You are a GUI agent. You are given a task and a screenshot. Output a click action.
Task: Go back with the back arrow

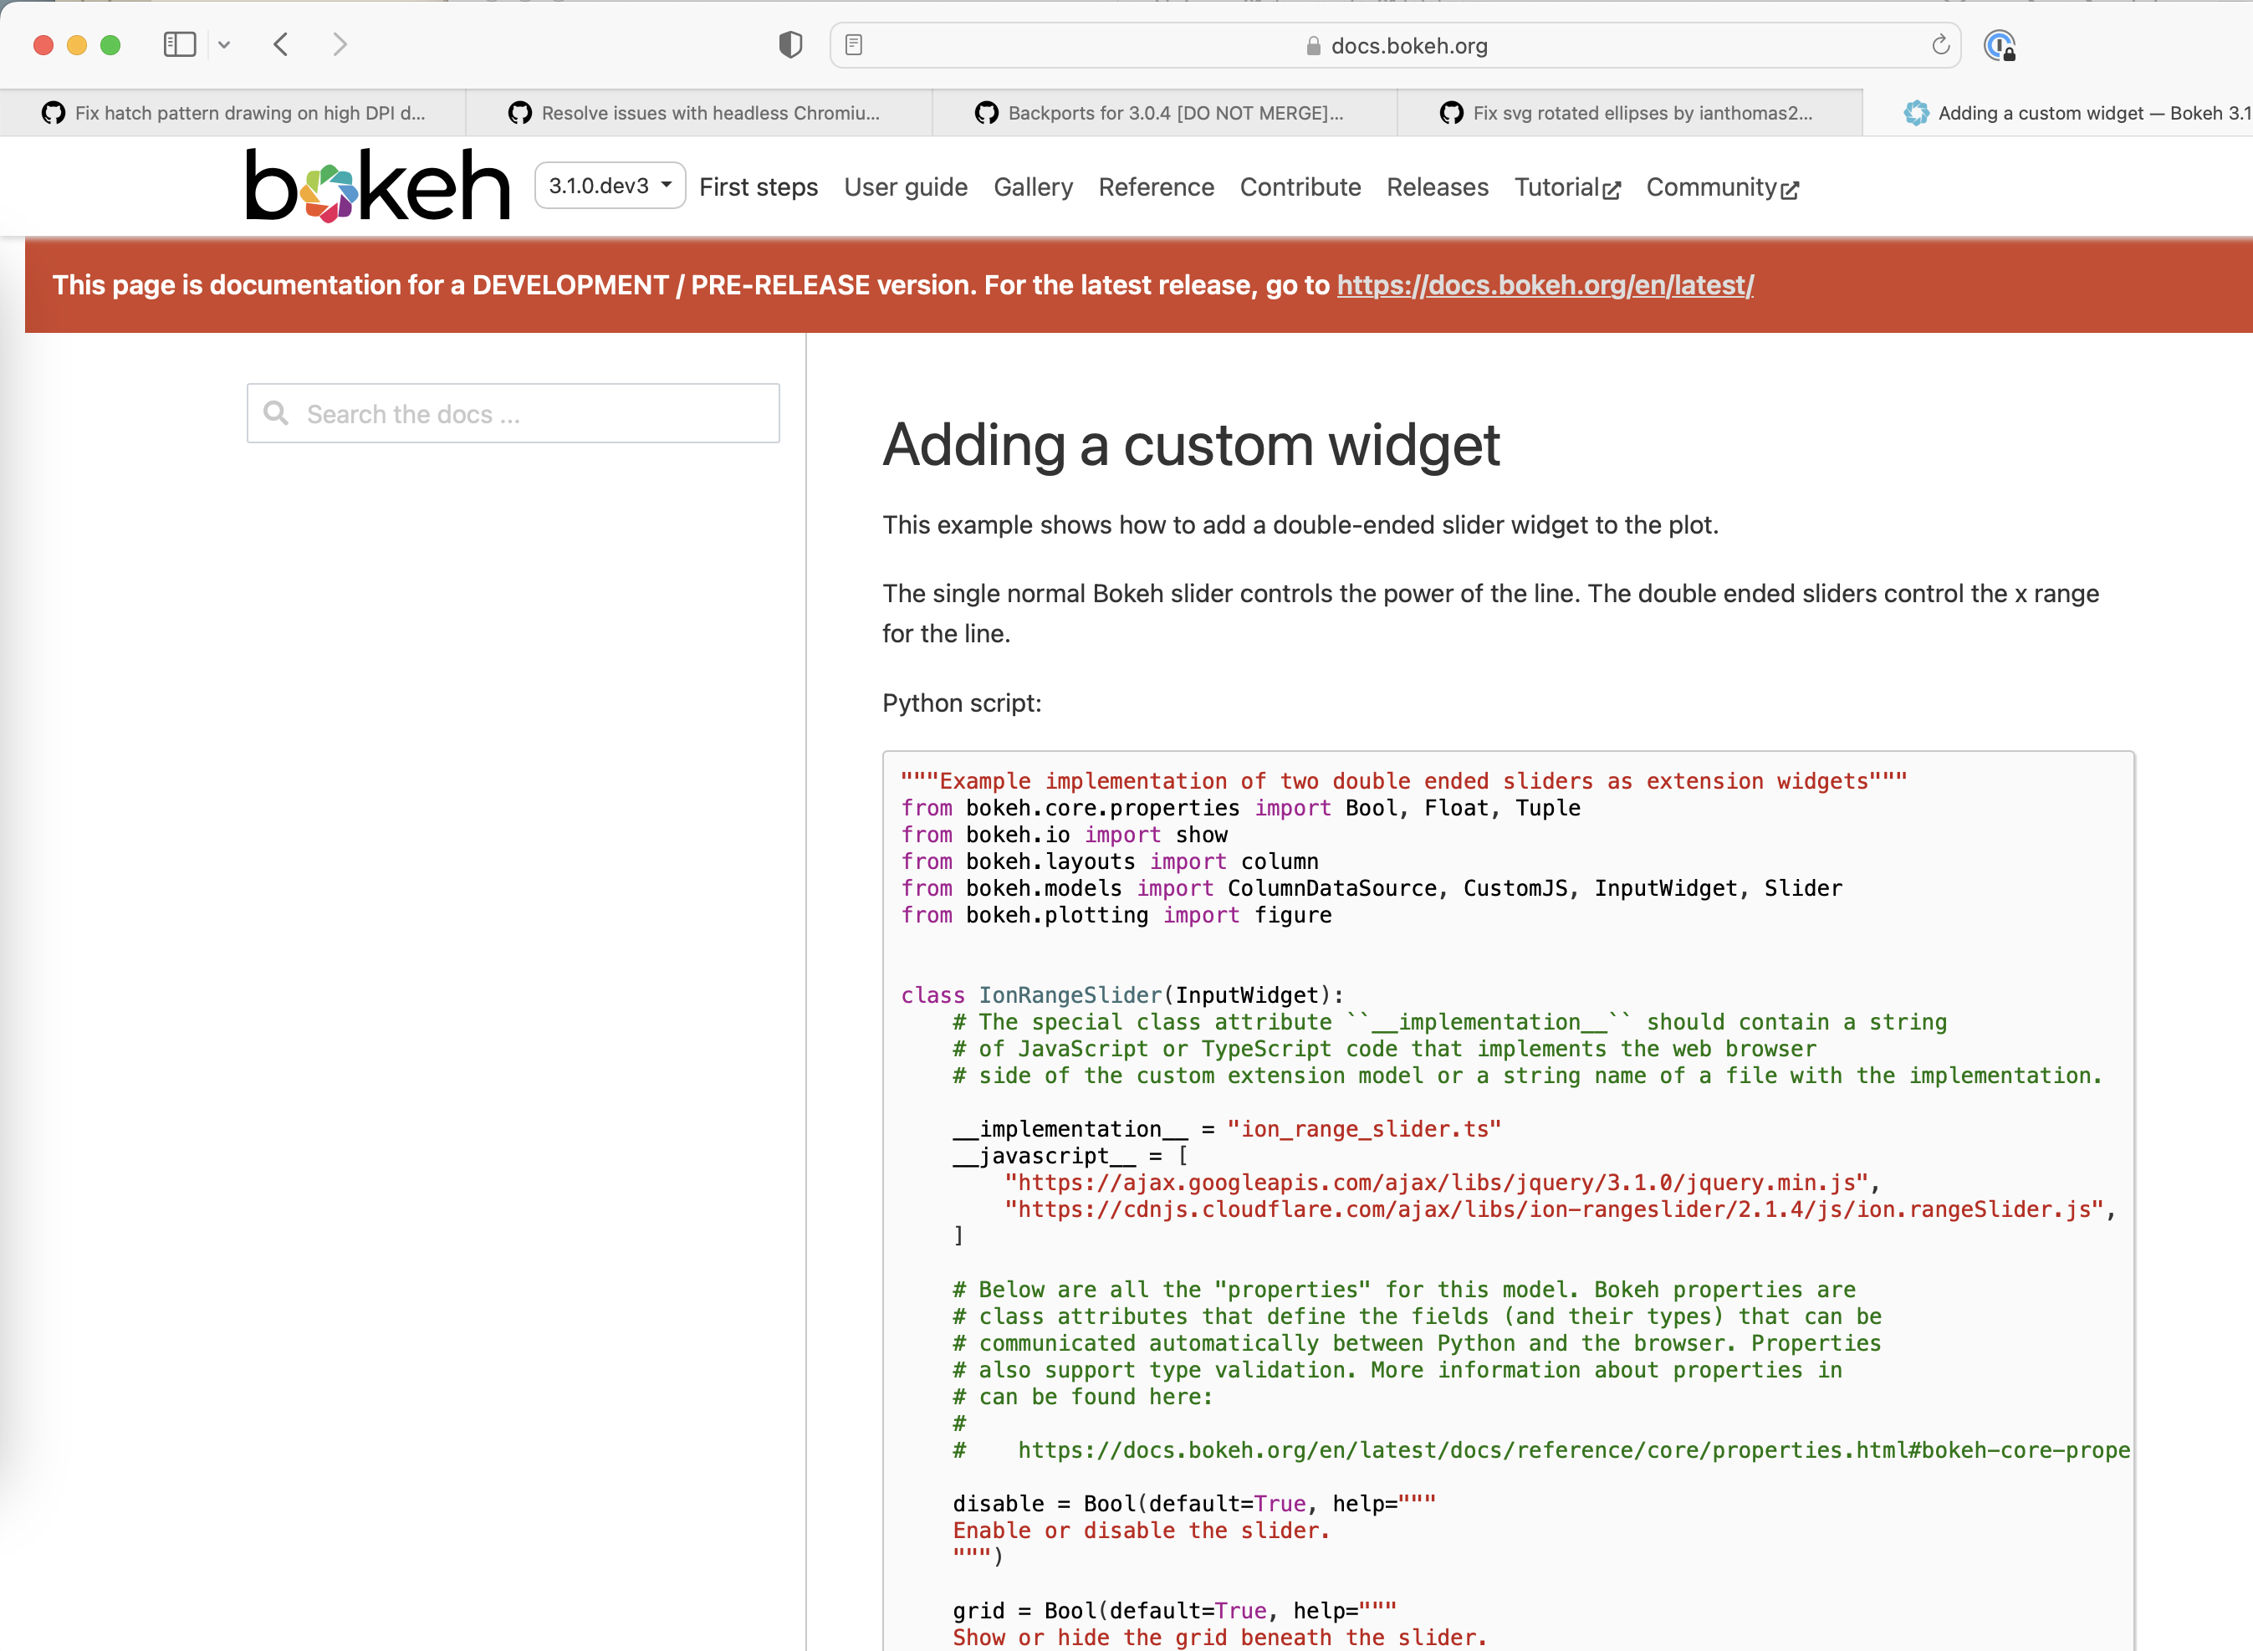coord(281,45)
